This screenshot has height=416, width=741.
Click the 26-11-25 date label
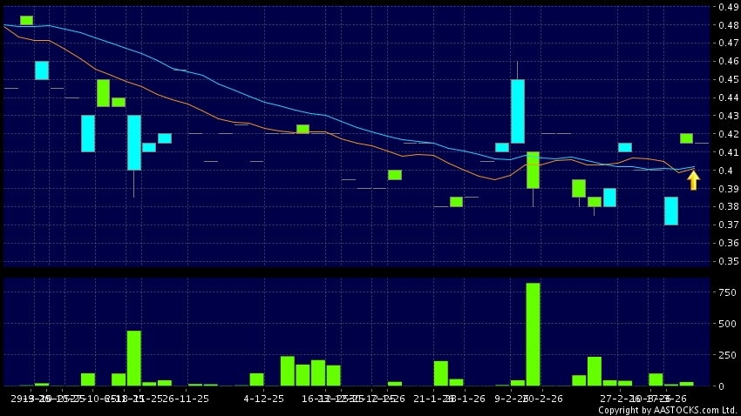pos(186,398)
